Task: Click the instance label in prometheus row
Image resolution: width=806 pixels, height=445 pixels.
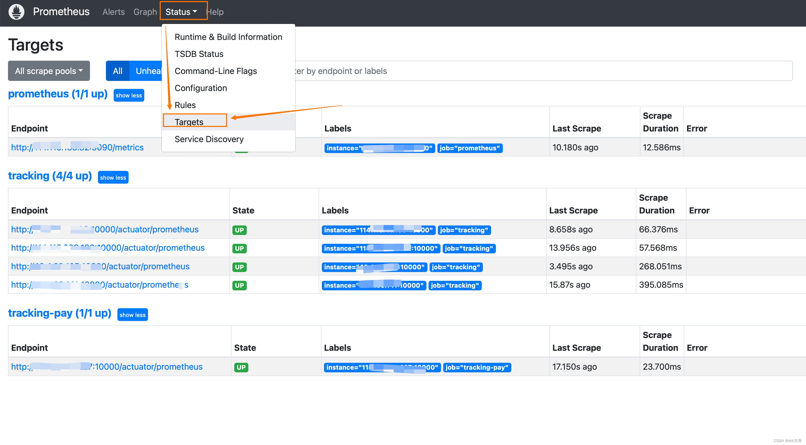Action: 380,148
